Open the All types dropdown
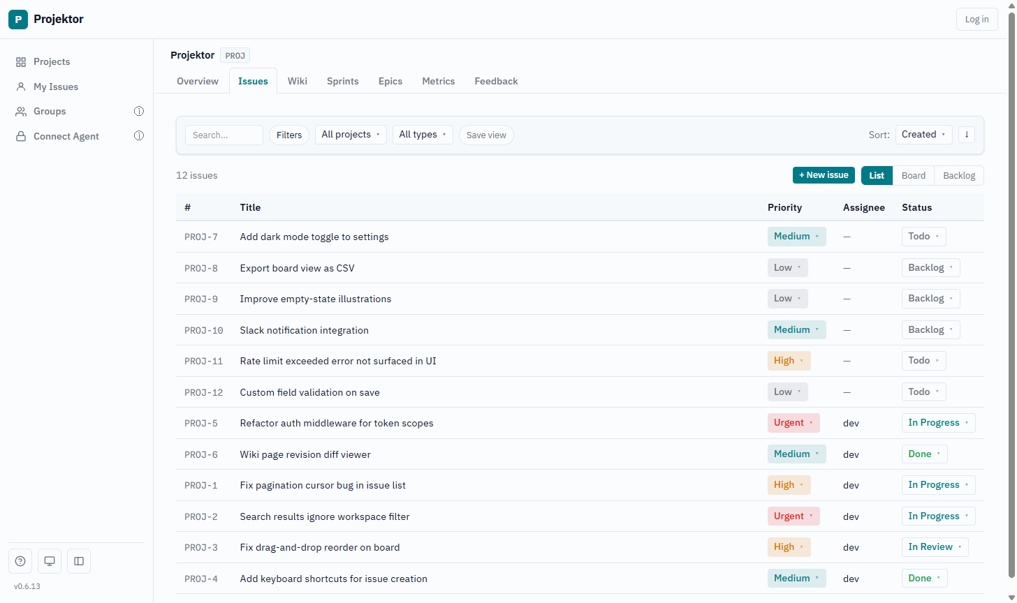The image size is (1017, 603). 423,135
